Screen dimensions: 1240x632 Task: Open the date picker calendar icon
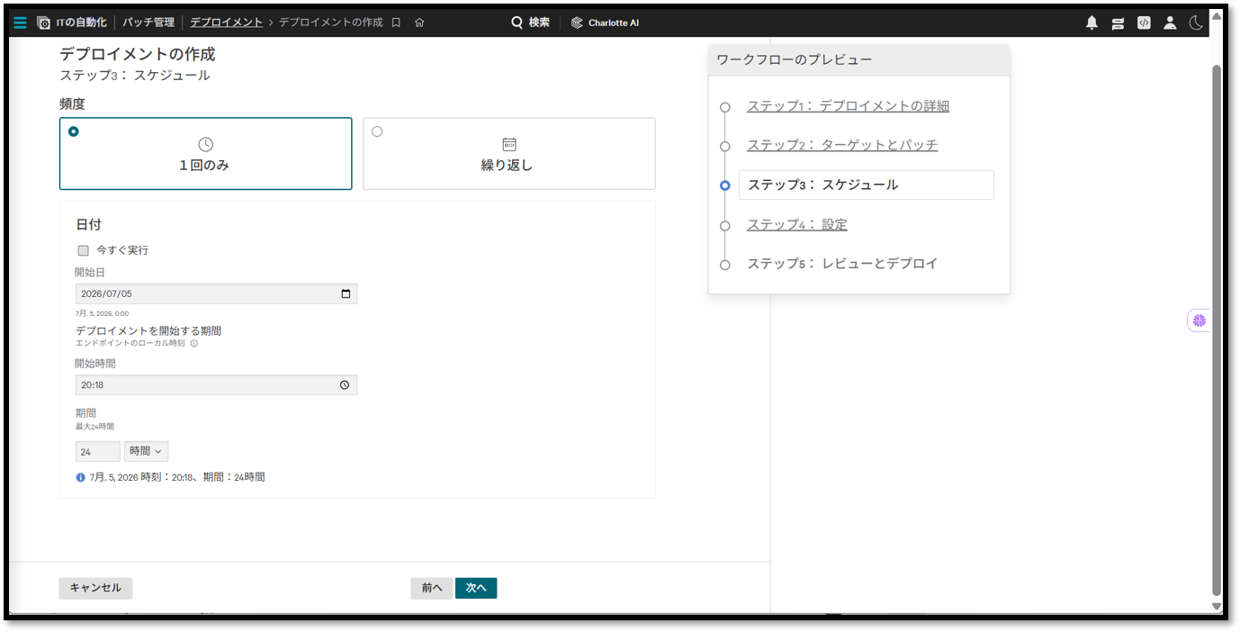tap(346, 293)
